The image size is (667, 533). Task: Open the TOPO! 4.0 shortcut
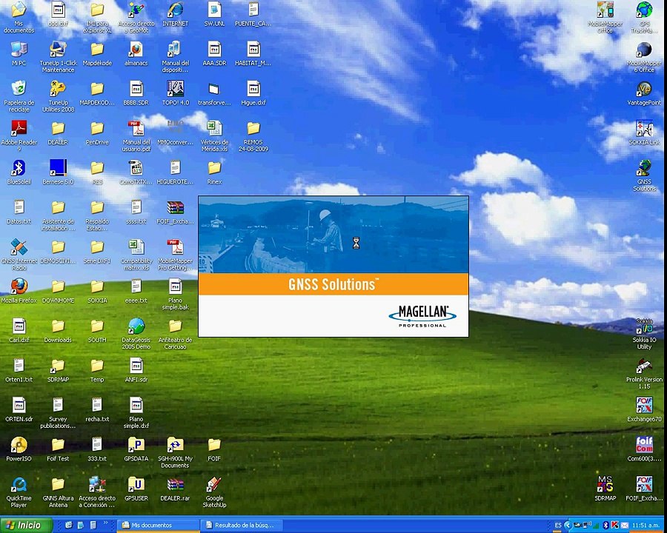tap(175, 90)
